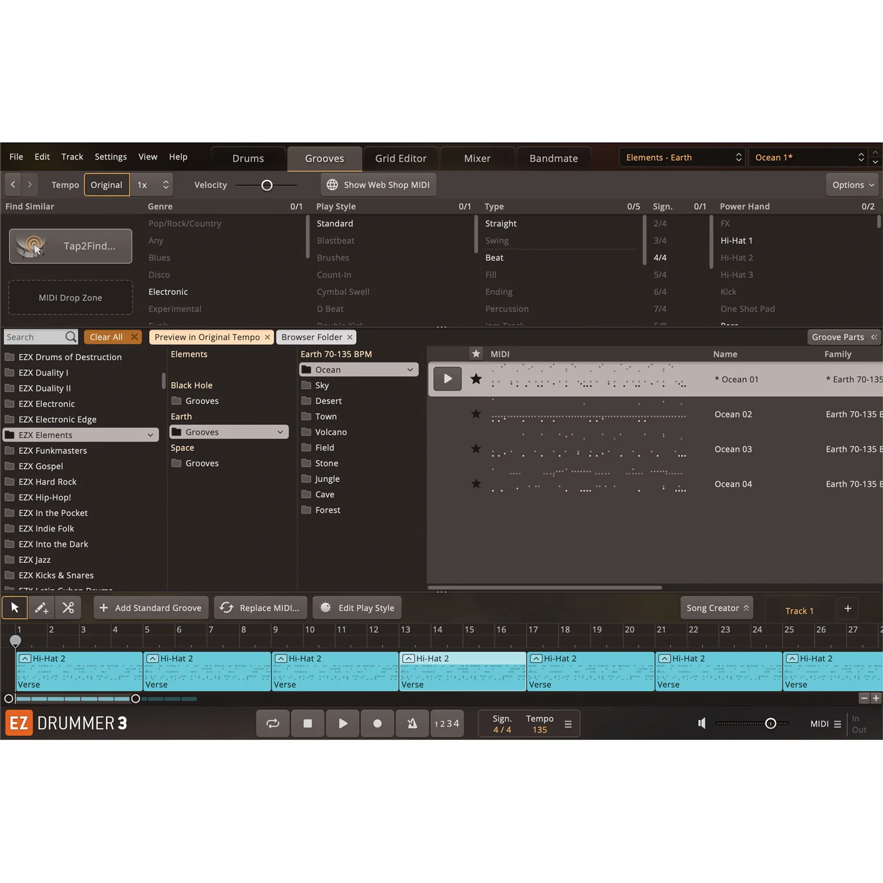The height and width of the screenshot is (883, 883).
Task: Remove the Preview in Original Tempo filter
Action: pyautogui.click(x=267, y=337)
